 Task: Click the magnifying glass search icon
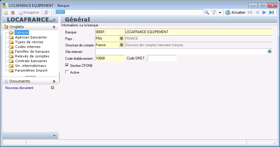click(x=207, y=12)
